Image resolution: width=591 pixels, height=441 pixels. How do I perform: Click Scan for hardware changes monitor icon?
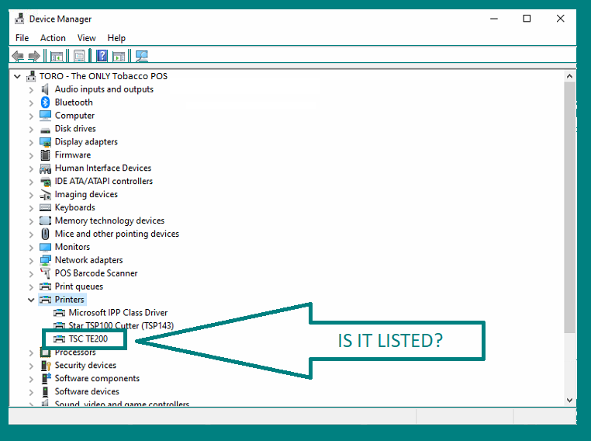(x=142, y=57)
